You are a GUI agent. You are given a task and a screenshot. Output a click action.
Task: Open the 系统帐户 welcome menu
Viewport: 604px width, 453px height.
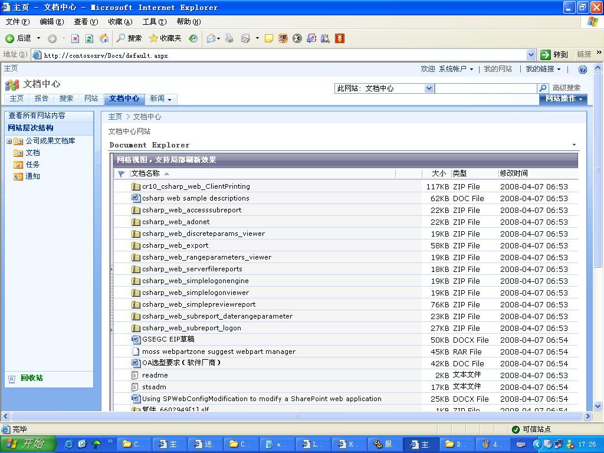point(455,69)
